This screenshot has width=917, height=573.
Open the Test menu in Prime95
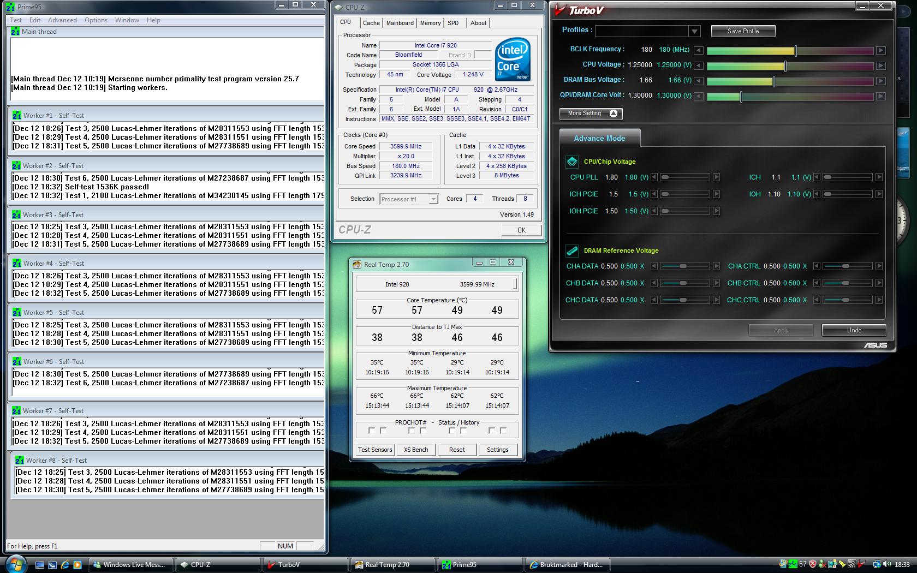coord(16,20)
